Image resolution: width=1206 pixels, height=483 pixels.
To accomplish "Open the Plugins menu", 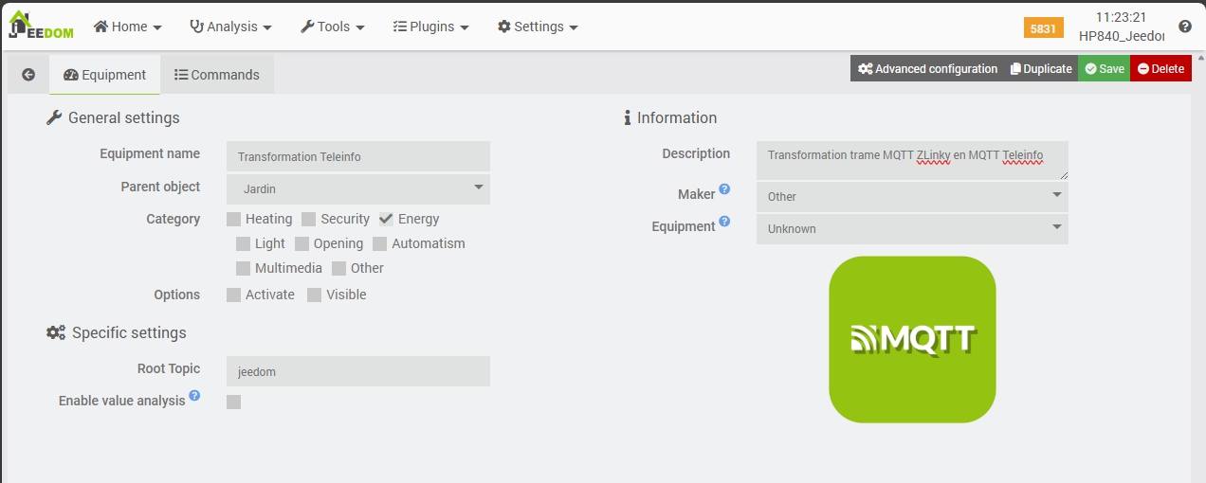I will tap(430, 27).
